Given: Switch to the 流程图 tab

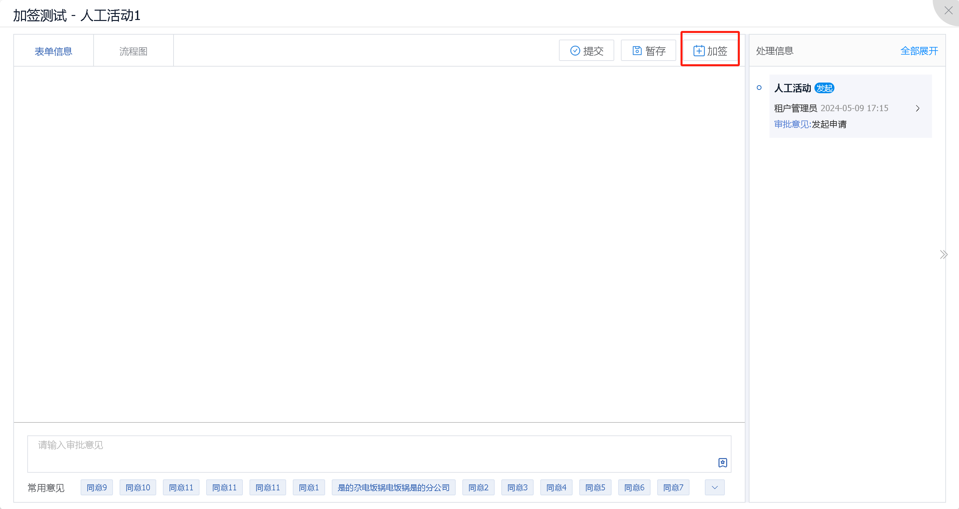Looking at the screenshot, I should coord(133,51).
